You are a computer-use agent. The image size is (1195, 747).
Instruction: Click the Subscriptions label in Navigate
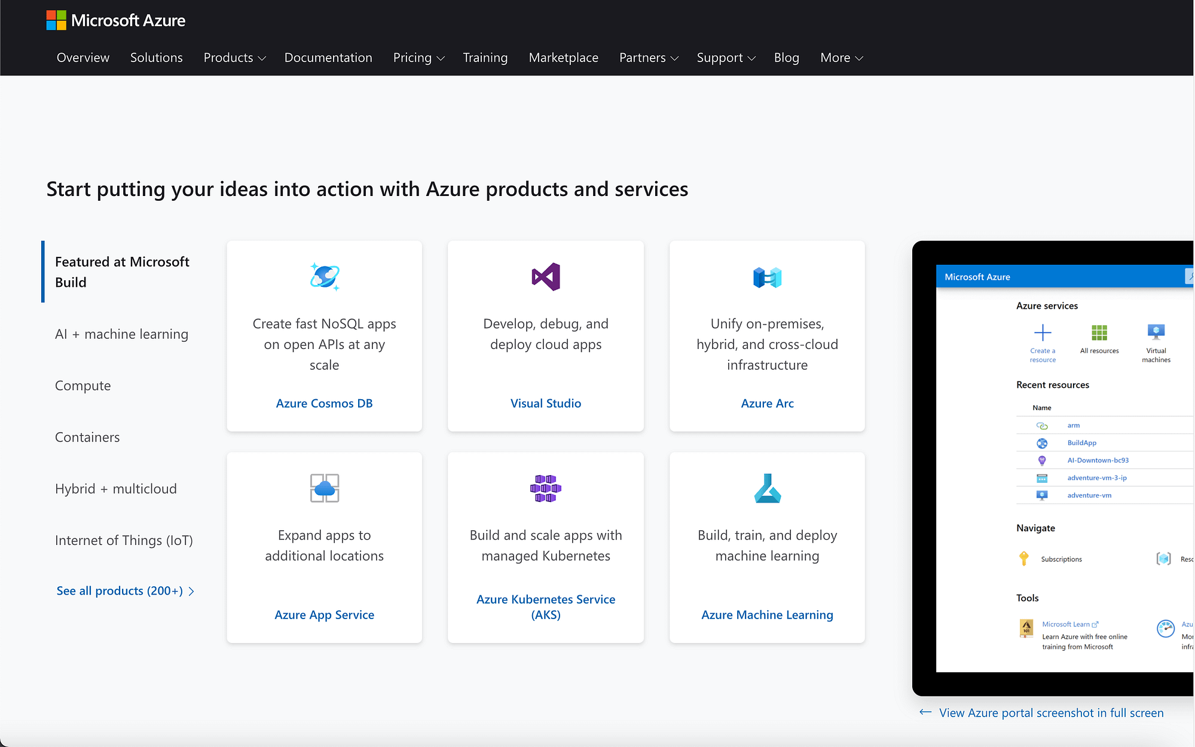(1062, 559)
